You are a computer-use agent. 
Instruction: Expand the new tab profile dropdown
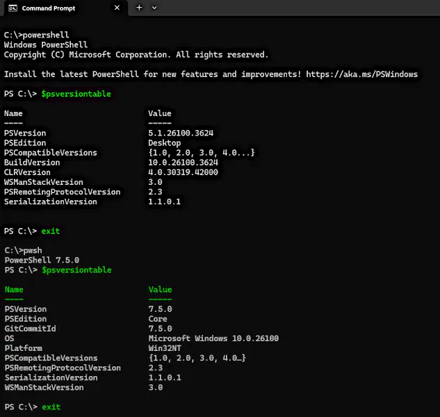154,8
